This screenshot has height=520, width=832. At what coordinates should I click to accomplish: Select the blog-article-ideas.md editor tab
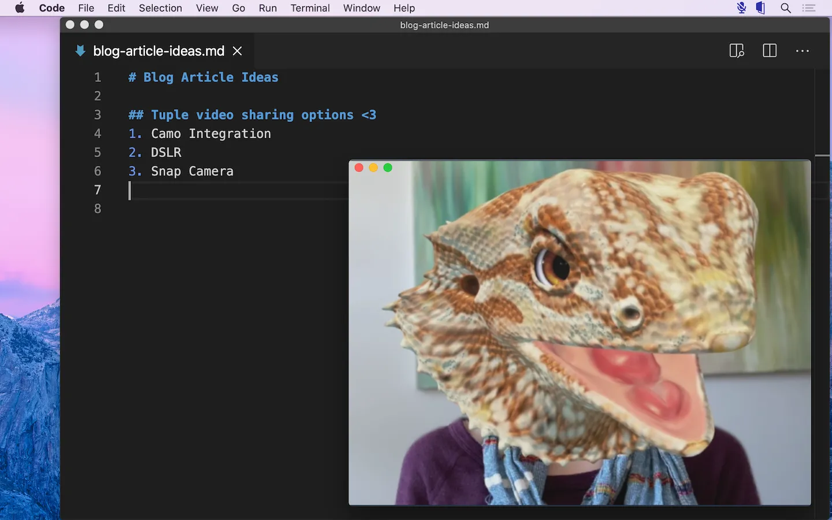159,51
